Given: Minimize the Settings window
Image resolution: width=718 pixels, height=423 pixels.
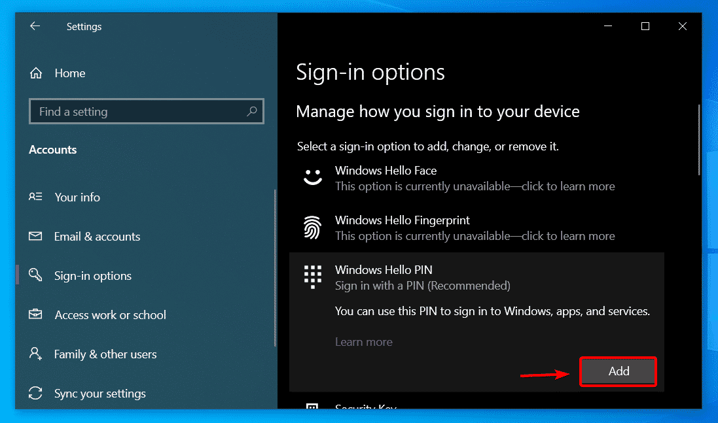Looking at the screenshot, I should 608,26.
